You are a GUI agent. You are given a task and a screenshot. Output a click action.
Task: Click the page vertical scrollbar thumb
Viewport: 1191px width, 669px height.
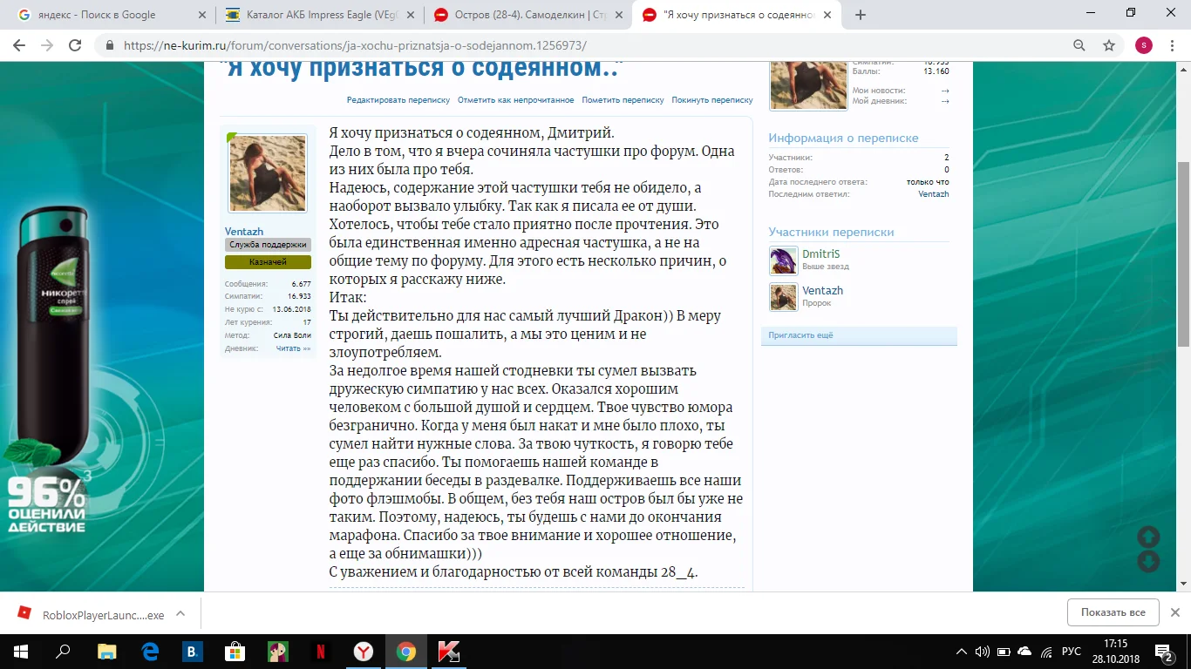[1183, 253]
